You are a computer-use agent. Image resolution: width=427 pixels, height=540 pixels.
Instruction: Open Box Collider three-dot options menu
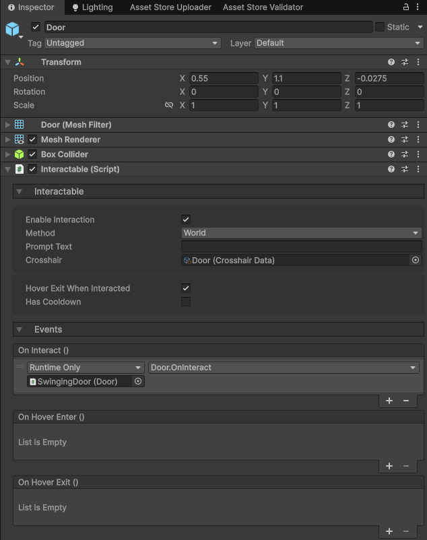[x=418, y=154]
